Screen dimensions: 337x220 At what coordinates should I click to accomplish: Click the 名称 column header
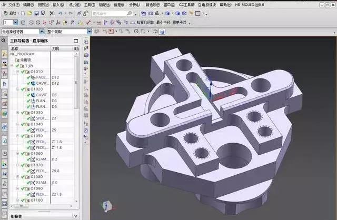pyautogui.click(x=29, y=48)
